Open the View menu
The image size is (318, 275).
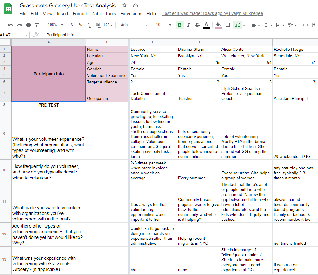(47, 14)
